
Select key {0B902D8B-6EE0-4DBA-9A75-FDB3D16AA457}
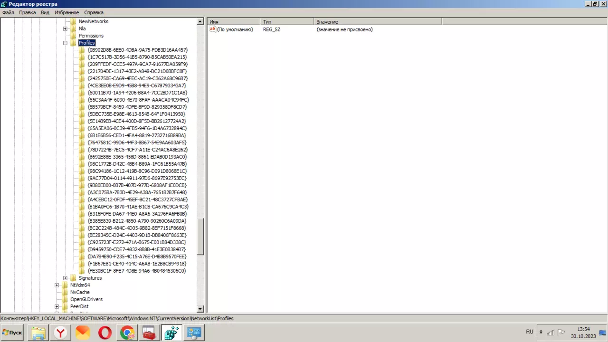pyautogui.click(x=138, y=50)
